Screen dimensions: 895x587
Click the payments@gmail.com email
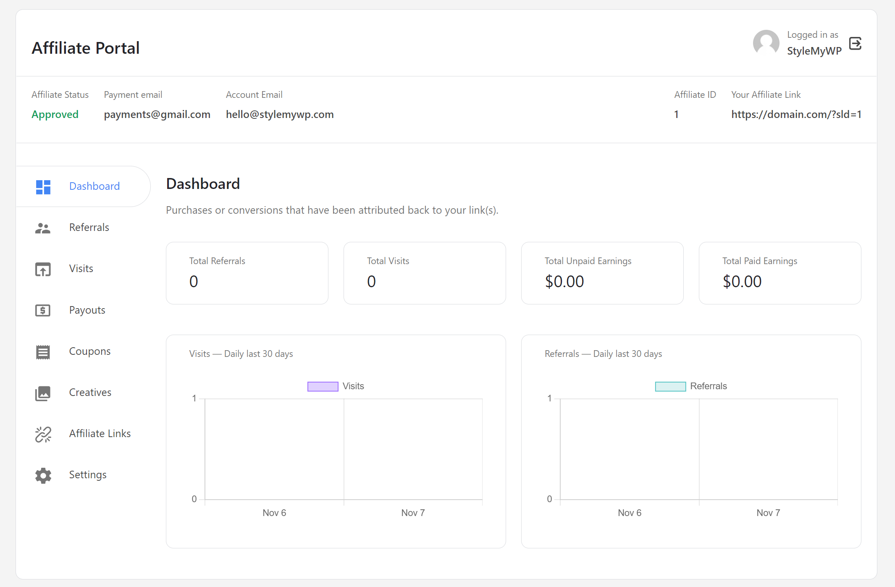157,114
